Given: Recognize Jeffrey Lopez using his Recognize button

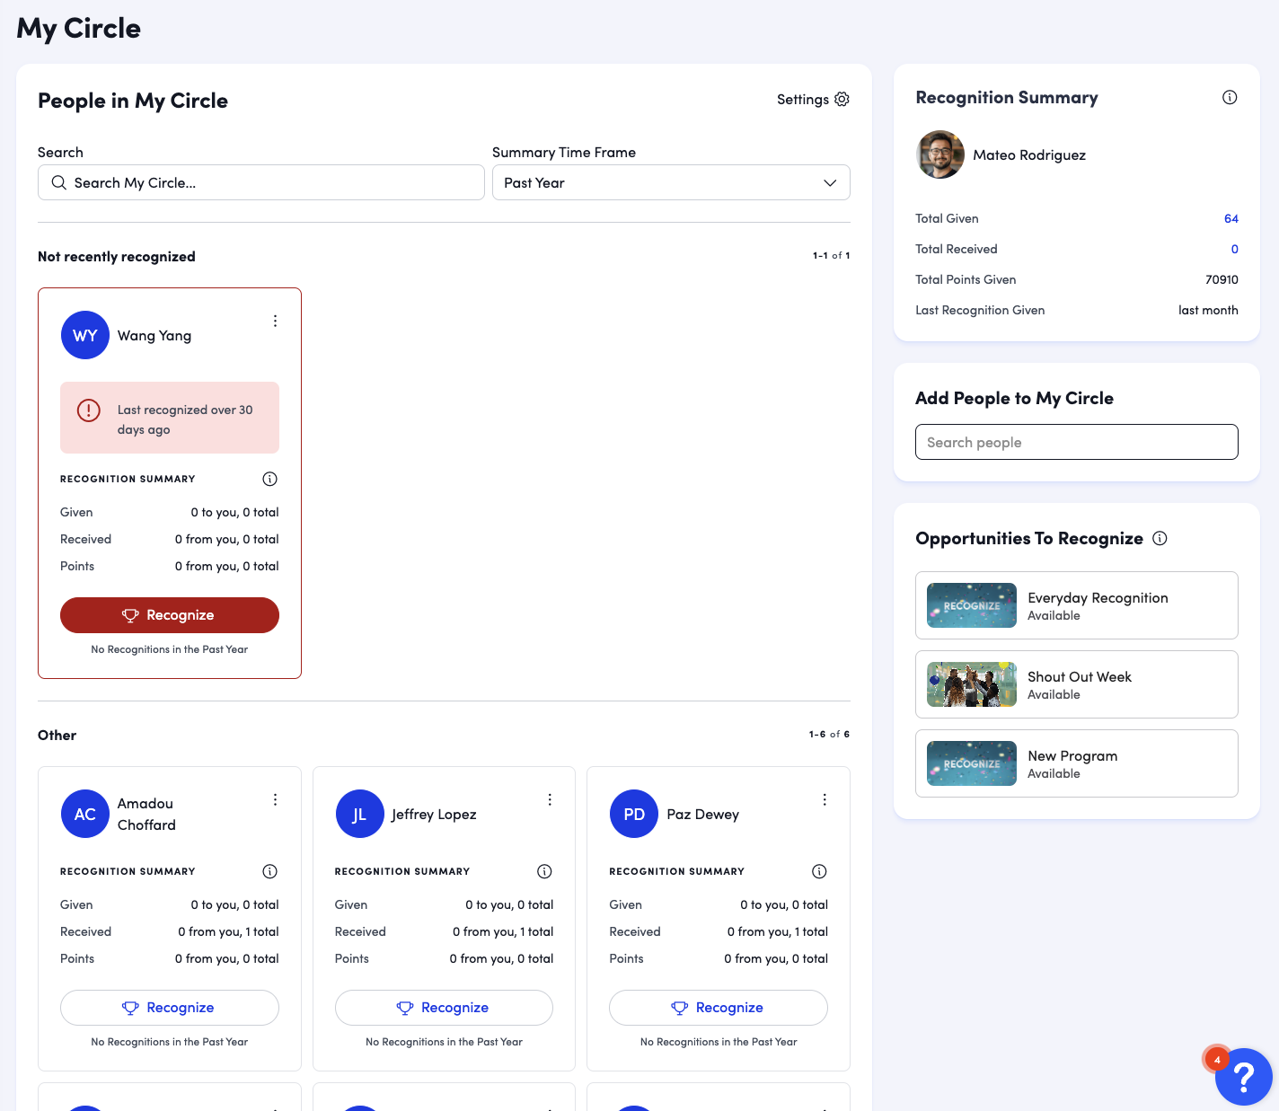Looking at the screenshot, I should [444, 1008].
